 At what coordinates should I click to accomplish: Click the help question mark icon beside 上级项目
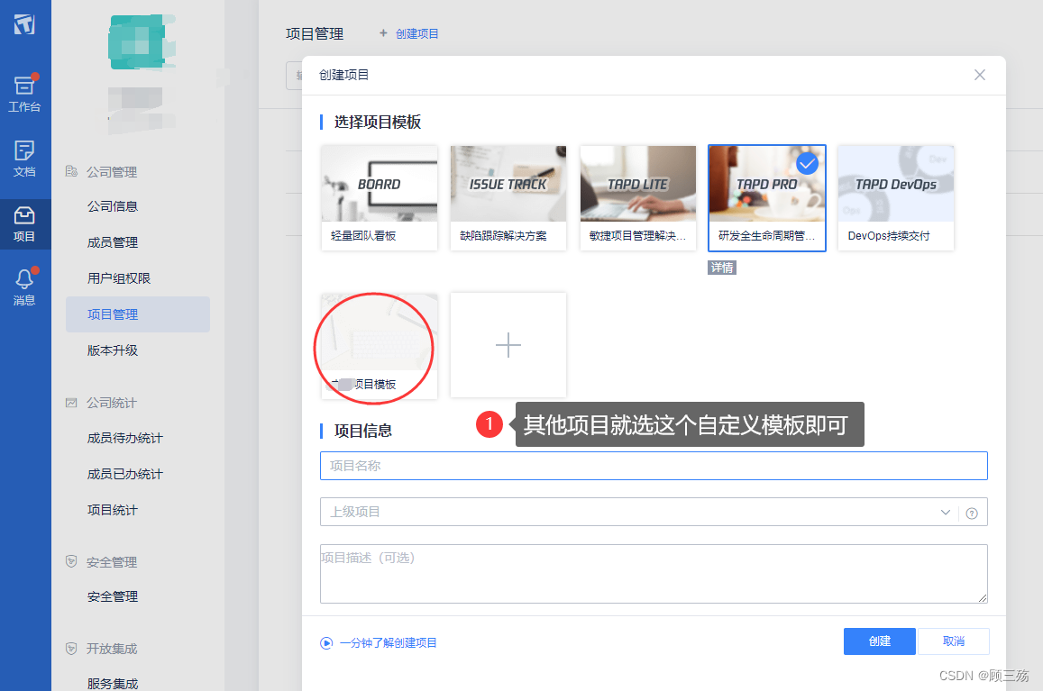(x=972, y=513)
